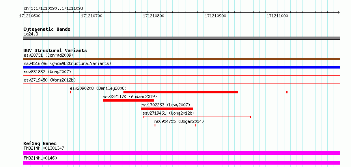Open variant esv28731 (Conrad2009) label
The image size is (351, 167).
click(49, 55)
